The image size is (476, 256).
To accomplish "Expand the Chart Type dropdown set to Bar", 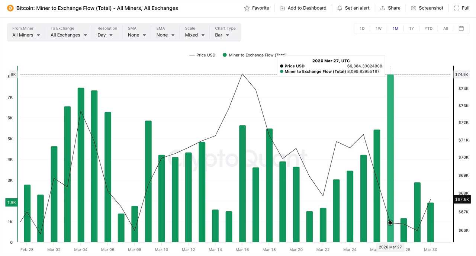I will coord(222,35).
